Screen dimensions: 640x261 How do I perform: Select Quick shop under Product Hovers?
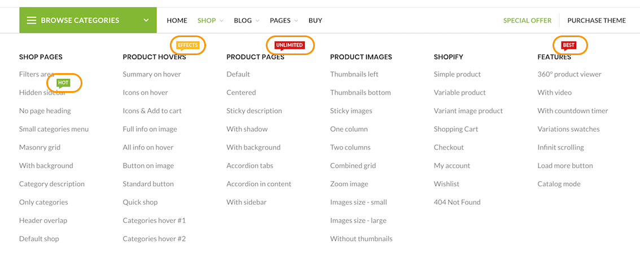[140, 202]
